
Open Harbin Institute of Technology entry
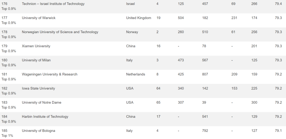45,116
